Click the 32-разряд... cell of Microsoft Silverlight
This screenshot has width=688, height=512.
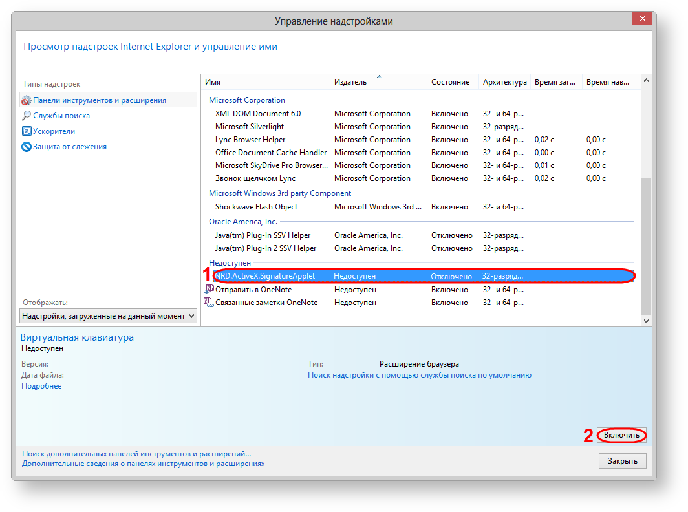coord(503,126)
